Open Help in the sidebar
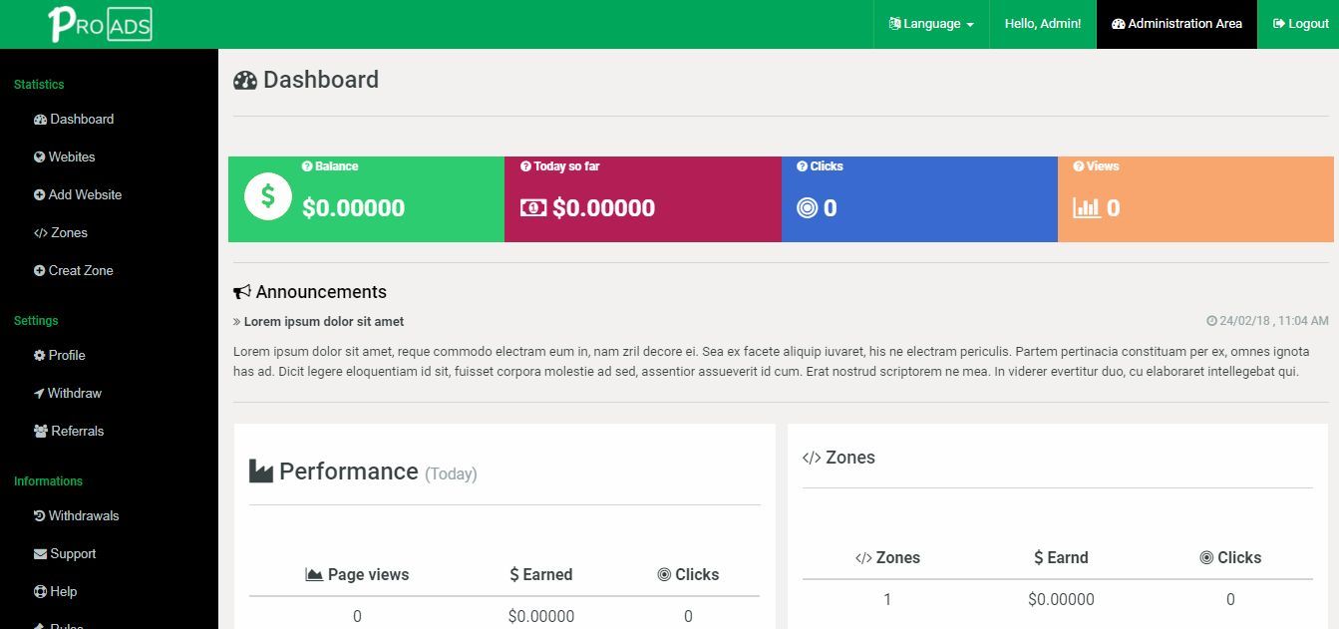The width and height of the screenshot is (1339, 629). (x=55, y=591)
